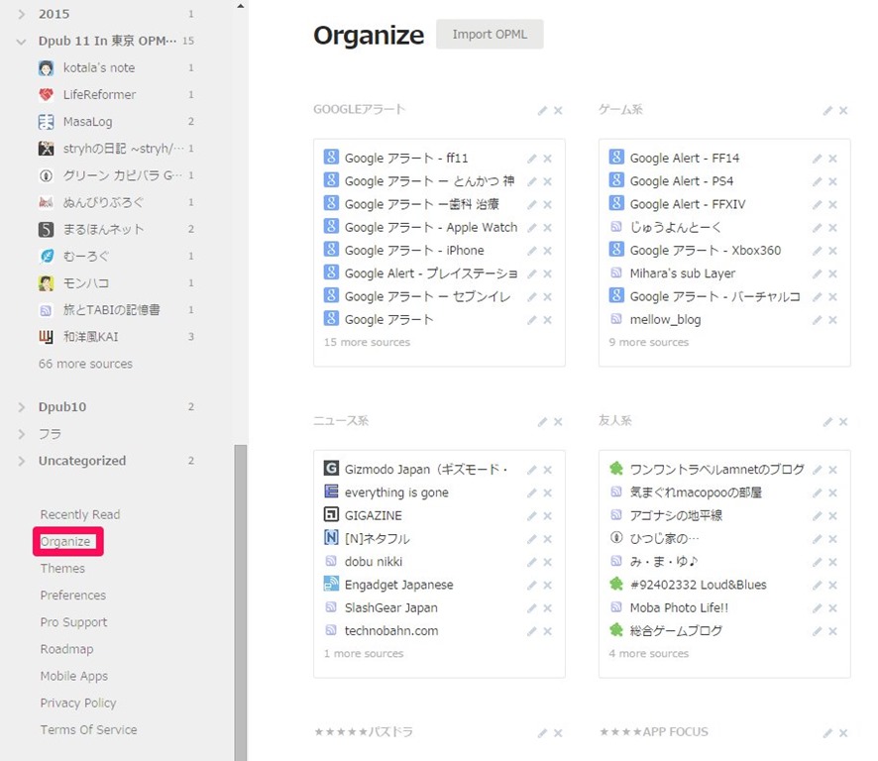Remove the SlashGear Japan feed
This screenshot has width=878, height=761.
coord(548,608)
